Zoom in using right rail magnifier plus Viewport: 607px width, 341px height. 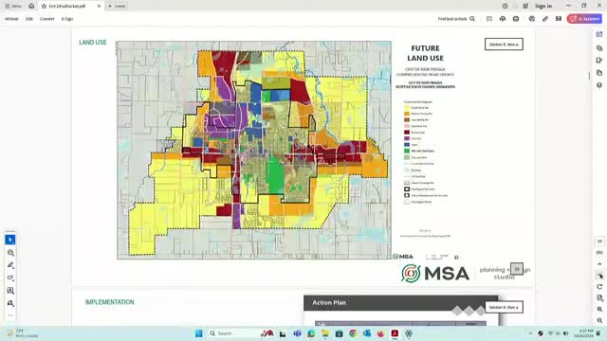click(599, 310)
